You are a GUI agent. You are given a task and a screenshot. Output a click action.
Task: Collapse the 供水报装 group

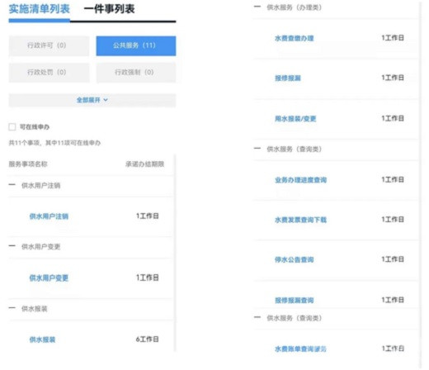click(12, 308)
